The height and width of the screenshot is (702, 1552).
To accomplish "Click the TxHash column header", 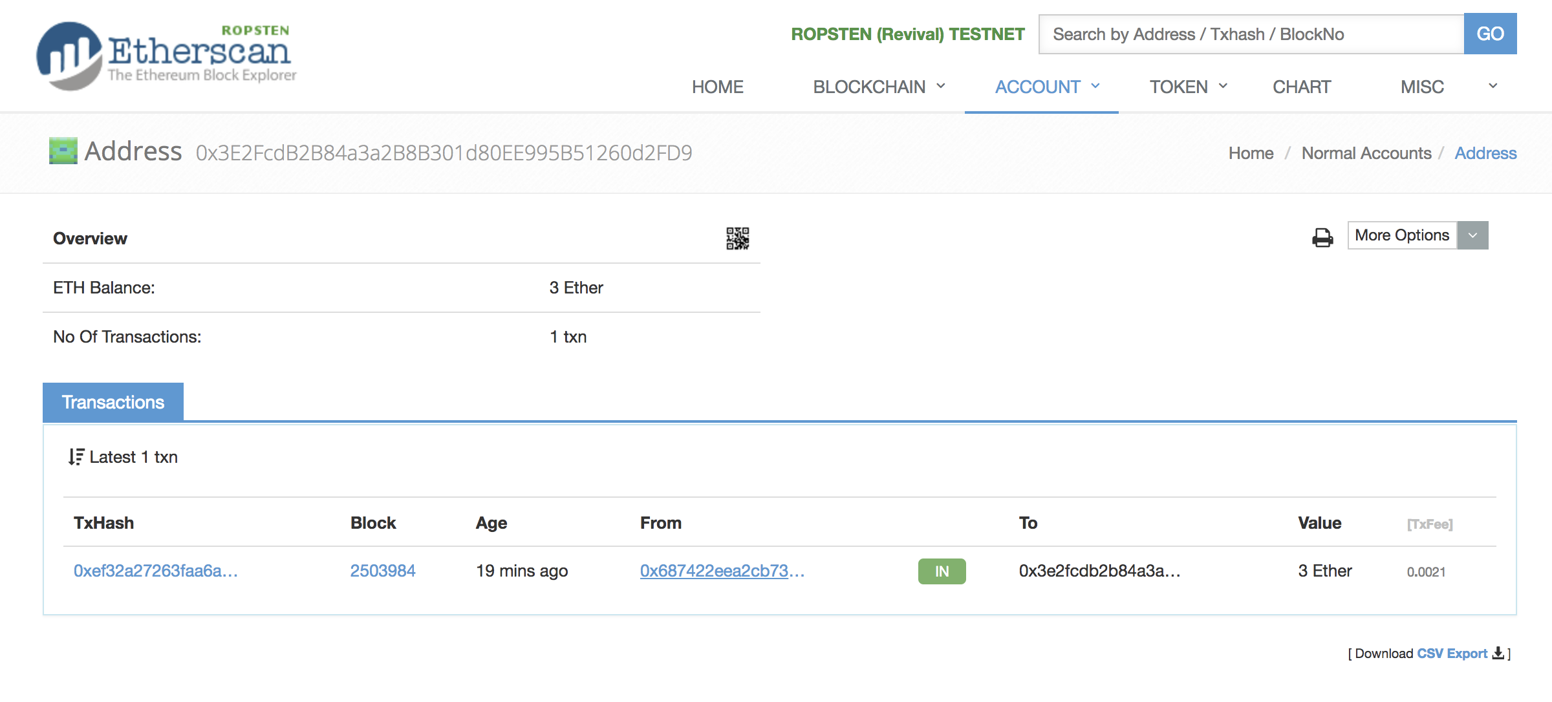I will click(104, 523).
